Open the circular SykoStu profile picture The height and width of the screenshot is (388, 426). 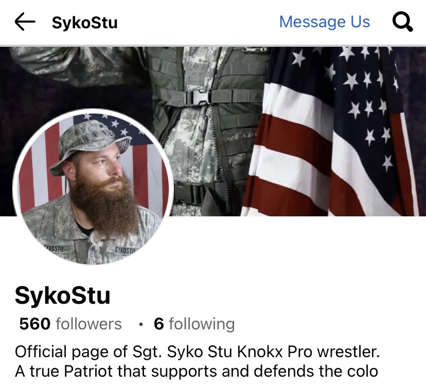click(x=91, y=187)
